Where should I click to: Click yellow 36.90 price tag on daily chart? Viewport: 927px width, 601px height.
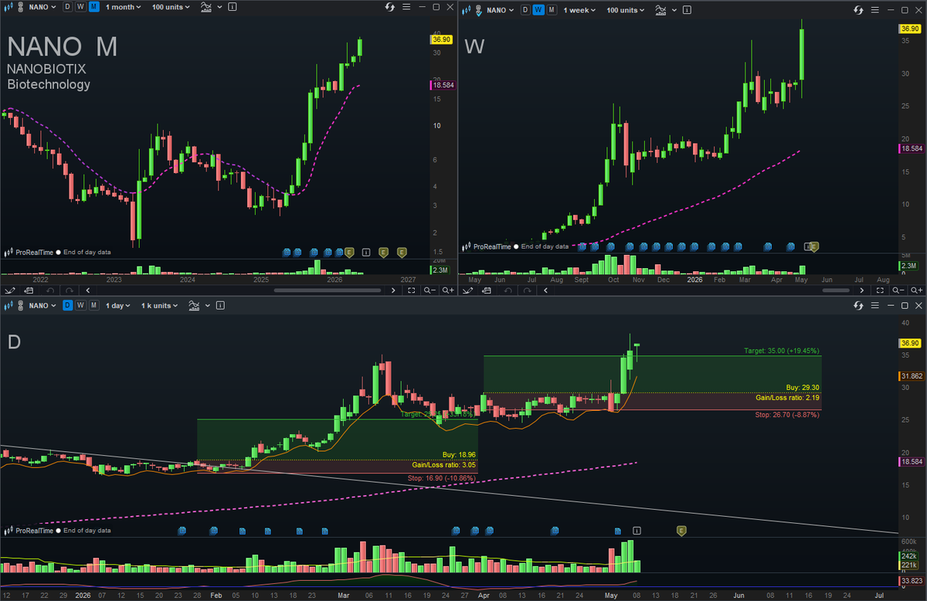[909, 343]
